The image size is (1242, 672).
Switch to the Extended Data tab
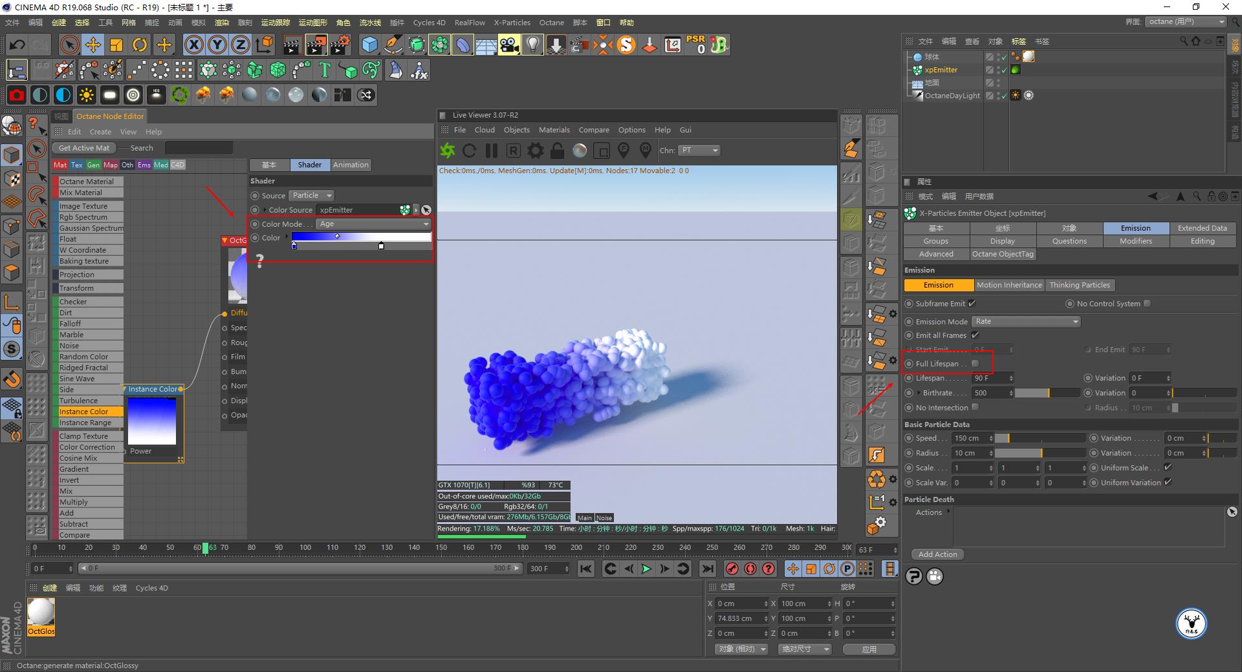1202,227
